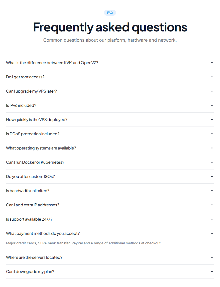220x287 pixels.
Task: Click chevron beside root access question
Action: pyautogui.click(x=212, y=77)
